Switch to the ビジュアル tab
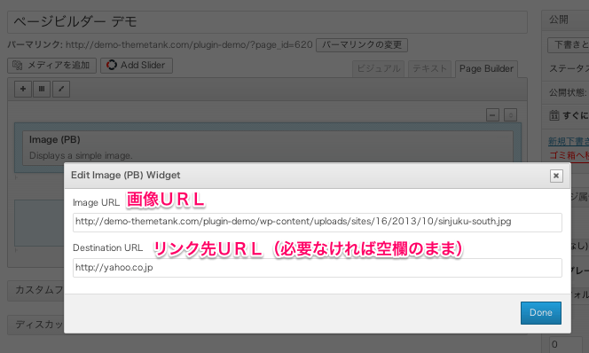Image resolution: width=589 pixels, height=353 pixels. click(x=378, y=68)
